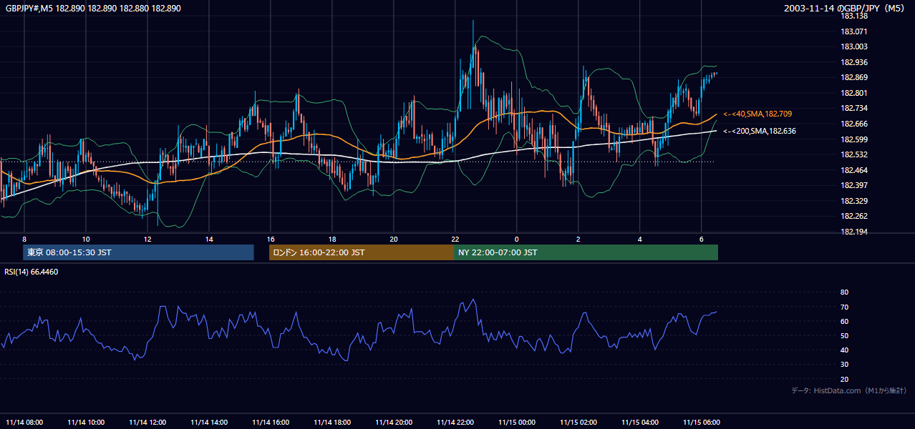The width and height of the screenshot is (915, 429).
Task: Click RSI level 70 on the scale
Action: coord(844,307)
